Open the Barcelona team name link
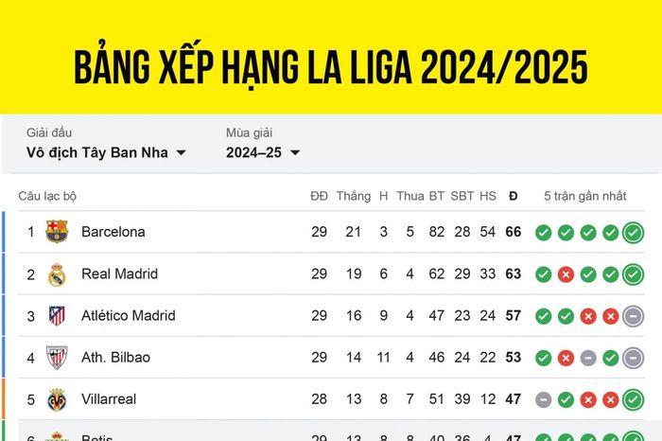 tap(113, 232)
